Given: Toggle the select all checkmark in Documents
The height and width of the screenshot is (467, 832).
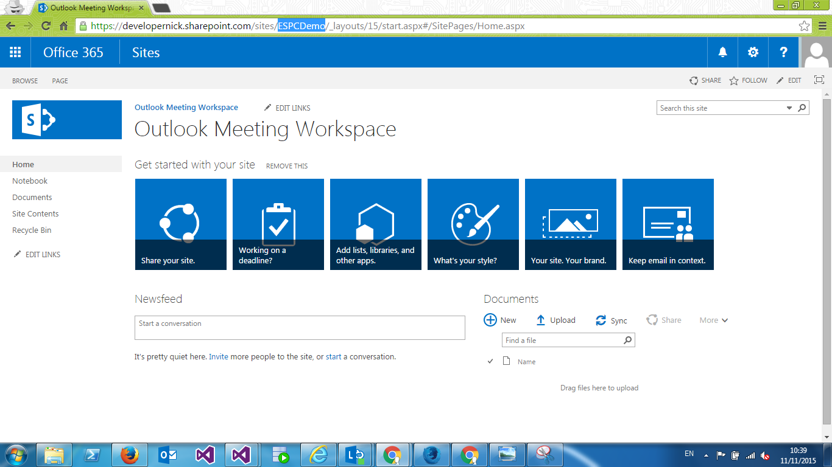Looking at the screenshot, I should coord(490,361).
